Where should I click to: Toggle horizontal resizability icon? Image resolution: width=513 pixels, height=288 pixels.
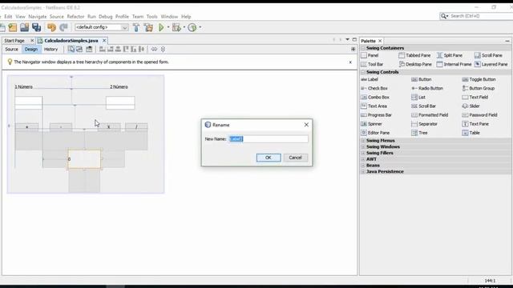point(154,50)
